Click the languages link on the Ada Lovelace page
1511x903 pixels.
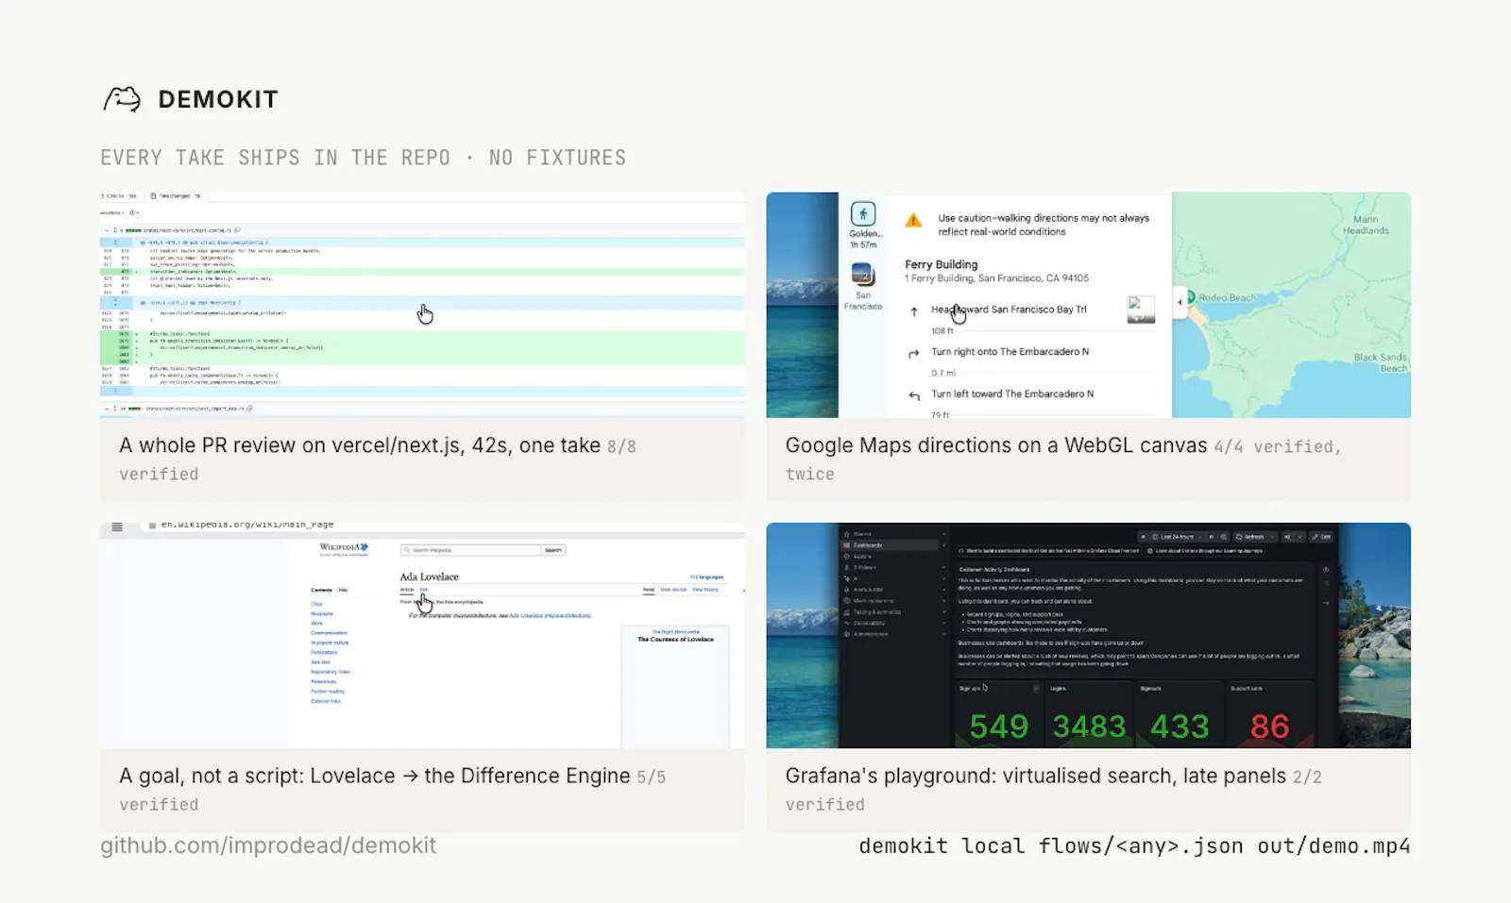click(706, 577)
